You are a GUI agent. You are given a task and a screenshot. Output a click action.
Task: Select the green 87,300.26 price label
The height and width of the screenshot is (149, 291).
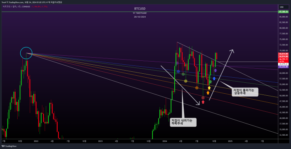coord(283,12)
